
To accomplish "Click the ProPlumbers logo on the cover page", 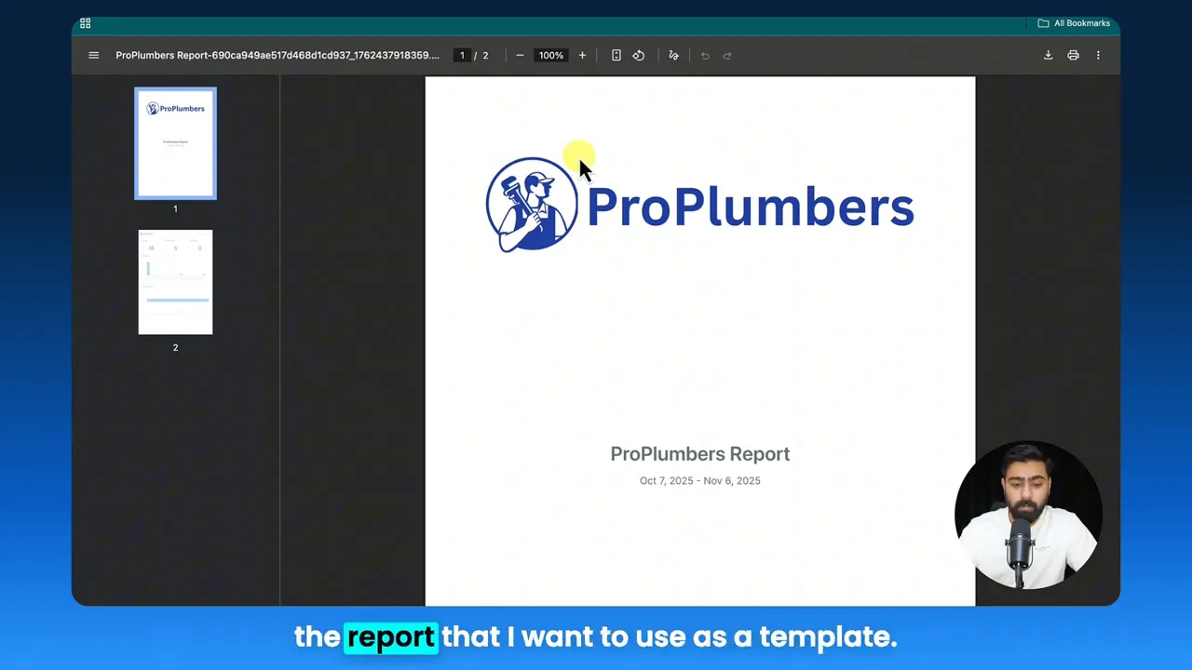I will pyautogui.click(x=532, y=203).
